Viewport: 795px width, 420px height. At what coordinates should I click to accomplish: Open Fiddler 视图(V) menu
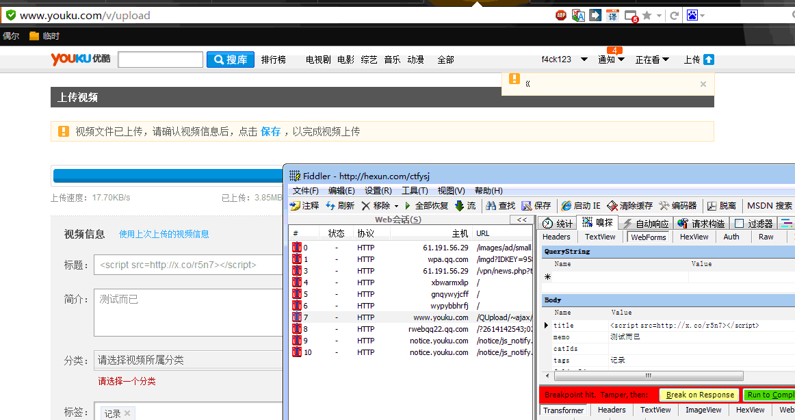(x=452, y=190)
